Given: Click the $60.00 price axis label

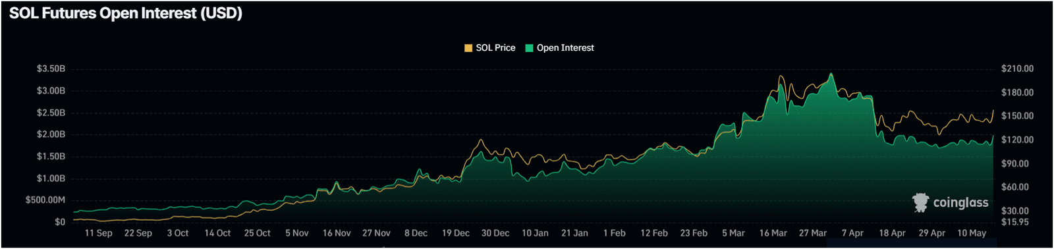Looking at the screenshot, I should (1015, 187).
